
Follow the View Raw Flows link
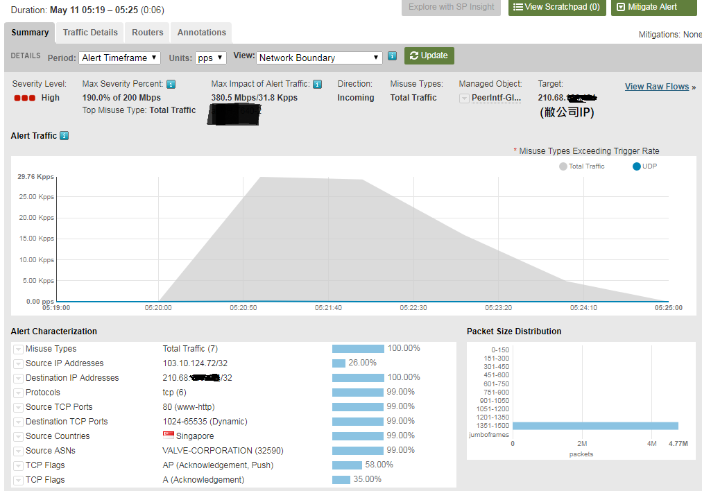tap(657, 87)
